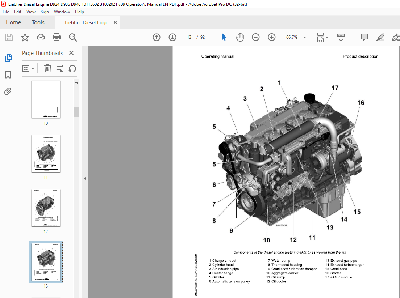The width and height of the screenshot is (400, 298).
Task: Rotate page counterclockwise icon
Action: (72, 68)
